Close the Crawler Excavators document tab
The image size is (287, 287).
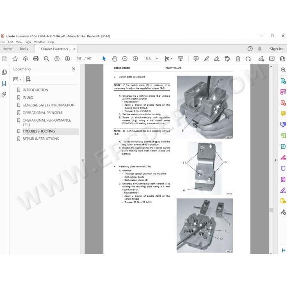click(74, 49)
